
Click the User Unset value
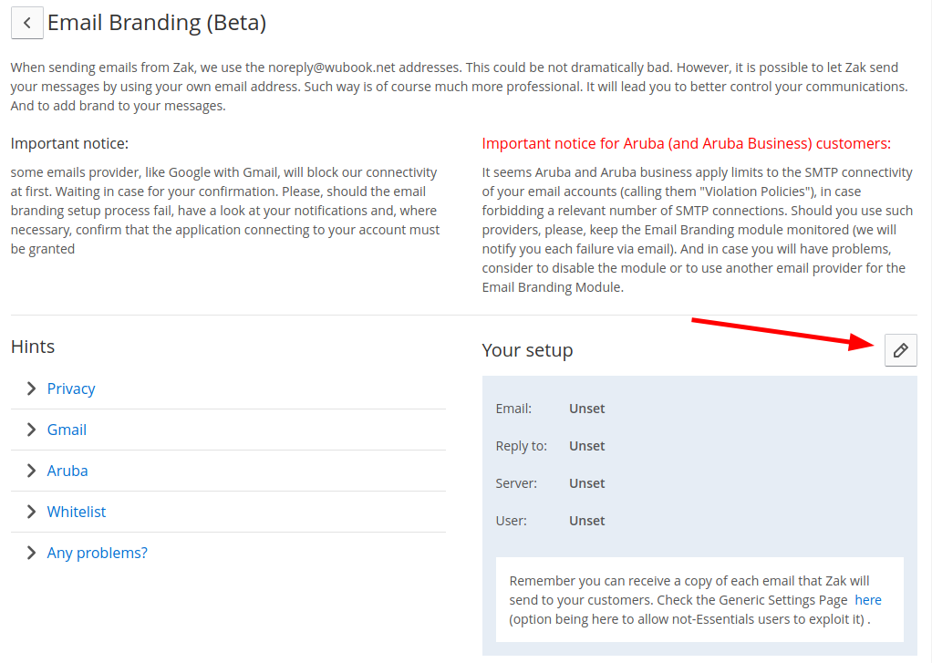tap(586, 521)
